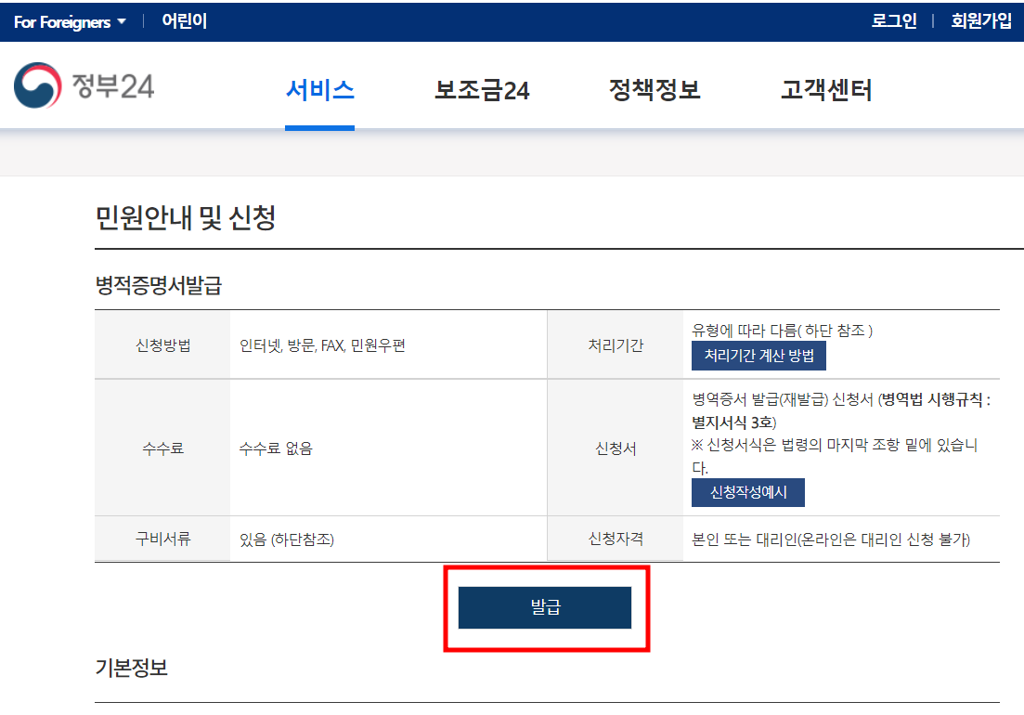The height and width of the screenshot is (715, 1024).
Task: Click 로그인 to sign in
Action: click(892, 20)
